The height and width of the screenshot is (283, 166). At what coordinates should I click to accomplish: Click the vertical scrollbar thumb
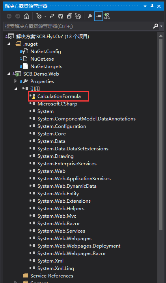click(x=160, y=135)
